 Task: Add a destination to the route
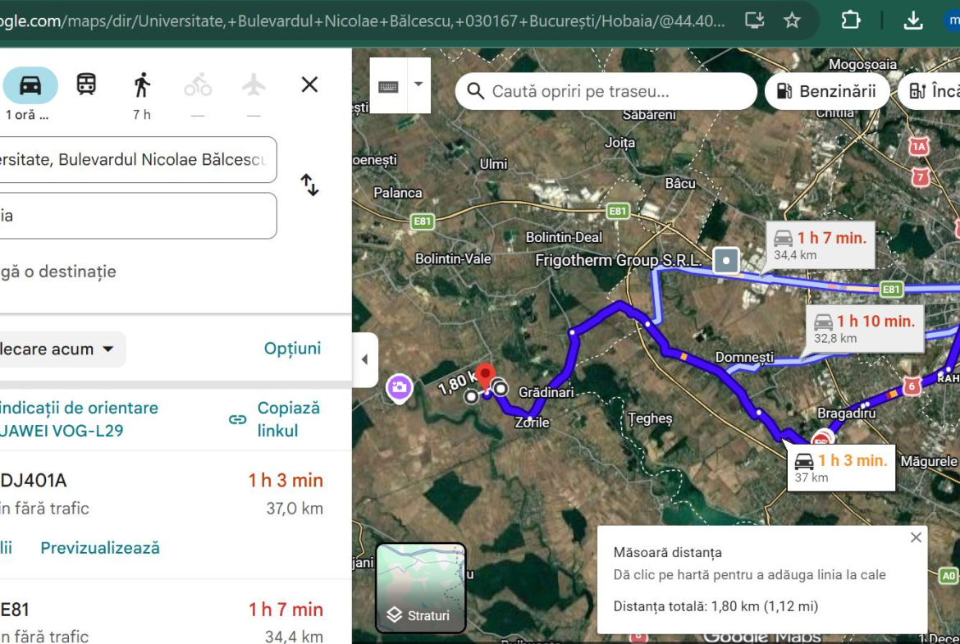click(x=59, y=272)
